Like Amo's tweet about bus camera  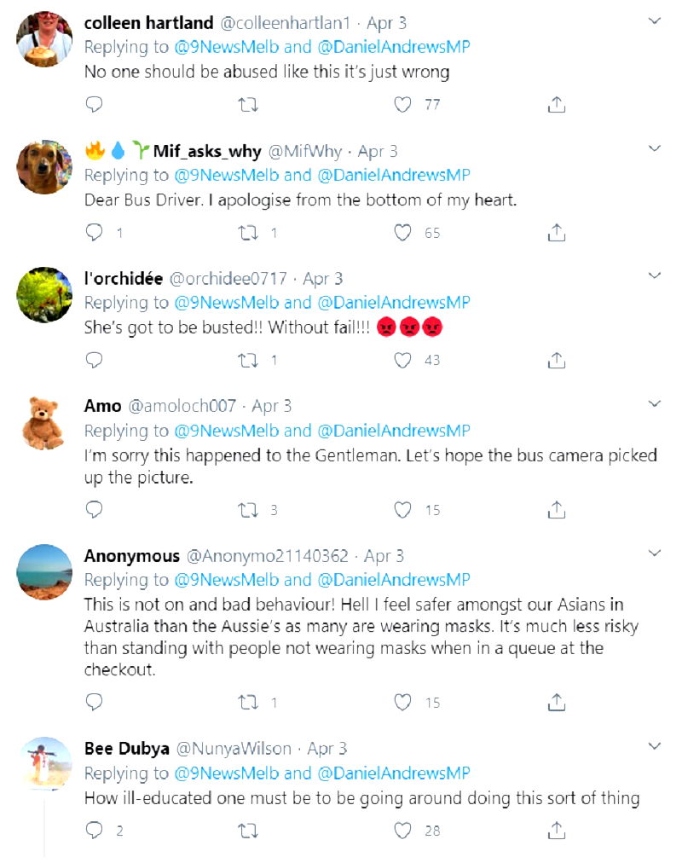click(x=403, y=510)
